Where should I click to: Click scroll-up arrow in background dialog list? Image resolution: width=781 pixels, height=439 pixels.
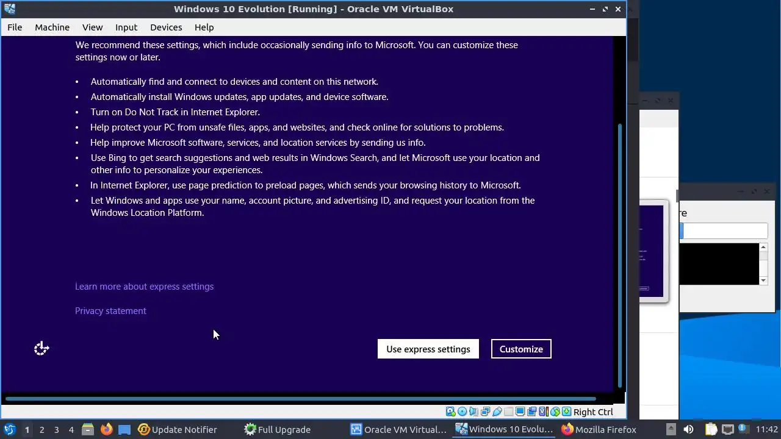(763, 247)
